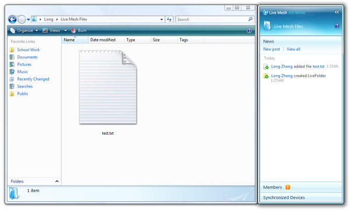Image resolution: width=350 pixels, height=210 pixels.
Task: Click the Music sidebar icon
Action: [x=12, y=72]
